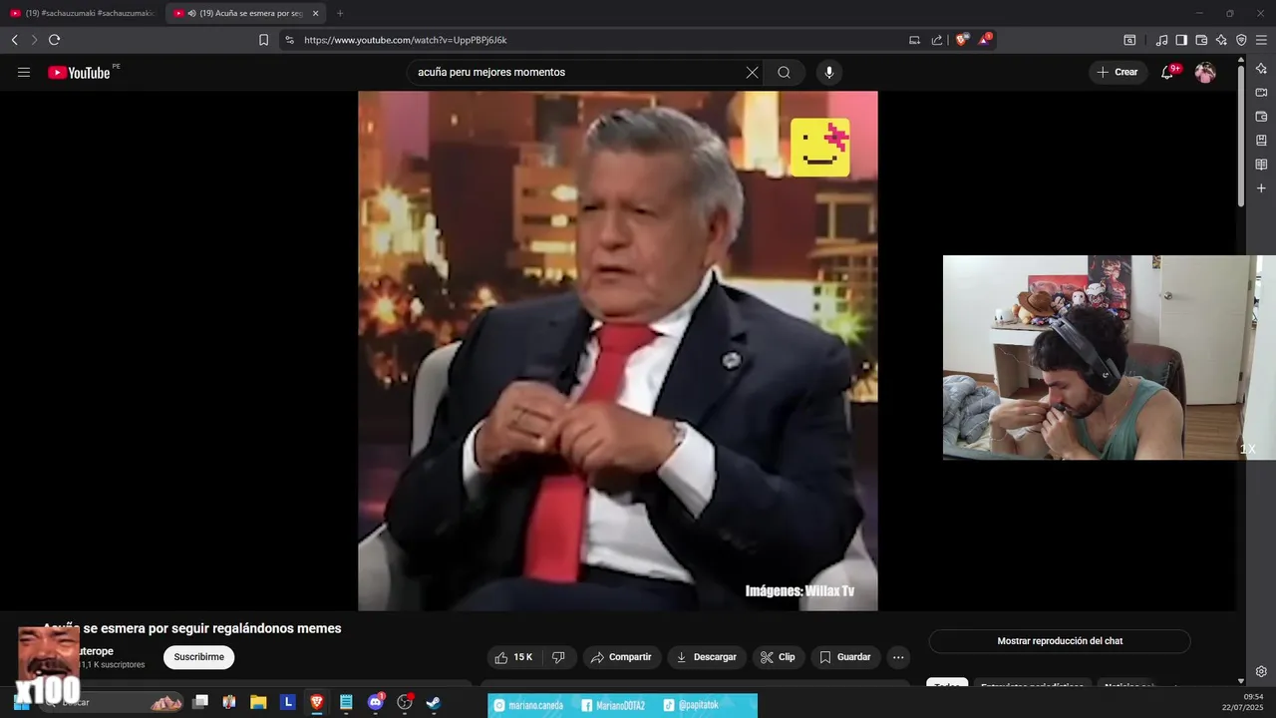
Task: Open the sidebar Wallet icon
Action: (x=1261, y=116)
